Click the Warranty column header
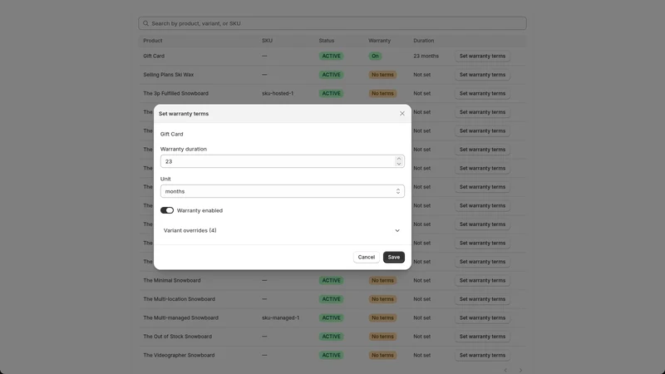 [x=379, y=41]
